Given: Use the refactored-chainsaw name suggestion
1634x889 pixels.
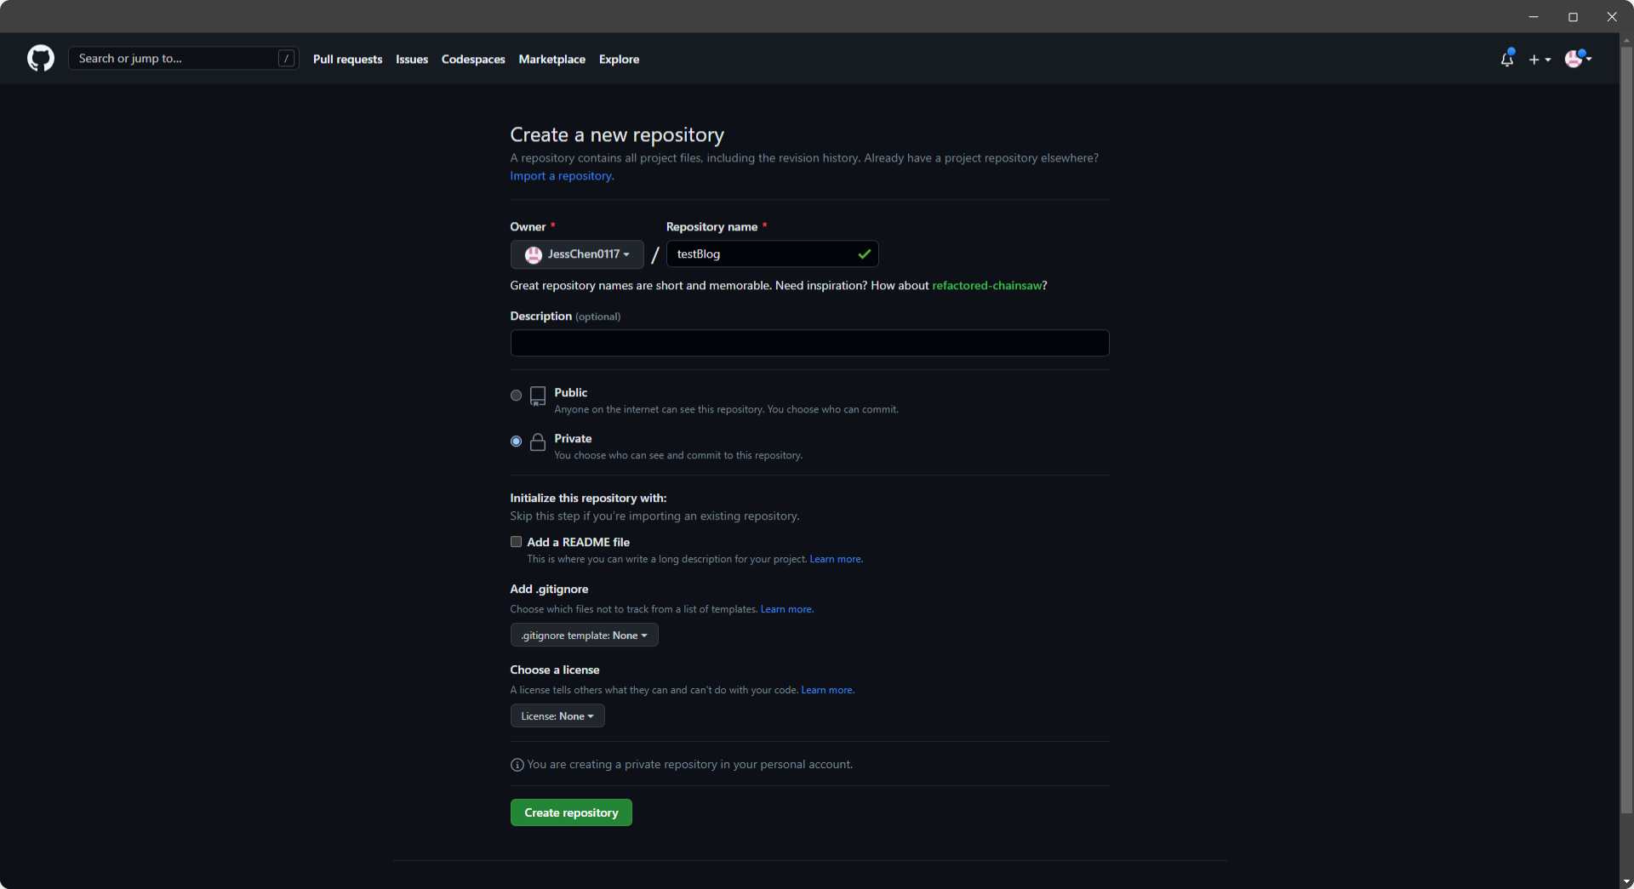Looking at the screenshot, I should point(986,286).
